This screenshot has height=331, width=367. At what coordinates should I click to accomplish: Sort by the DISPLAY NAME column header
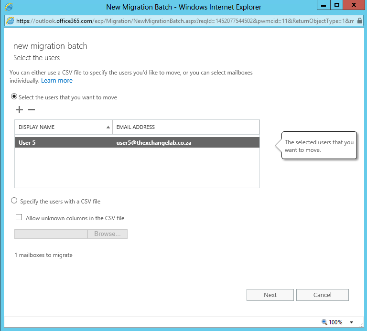(64, 127)
